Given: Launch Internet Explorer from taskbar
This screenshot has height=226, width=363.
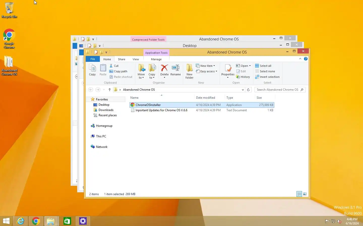Looking at the screenshot, I should coord(20,221).
